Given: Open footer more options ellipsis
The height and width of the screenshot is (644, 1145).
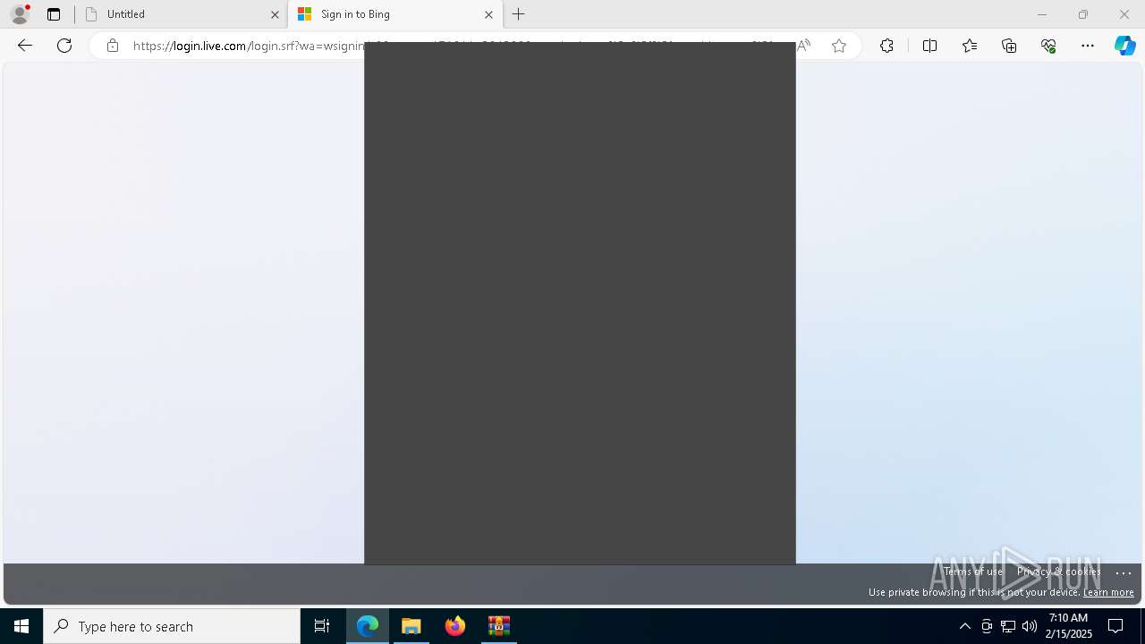Looking at the screenshot, I should pyautogui.click(x=1124, y=572).
